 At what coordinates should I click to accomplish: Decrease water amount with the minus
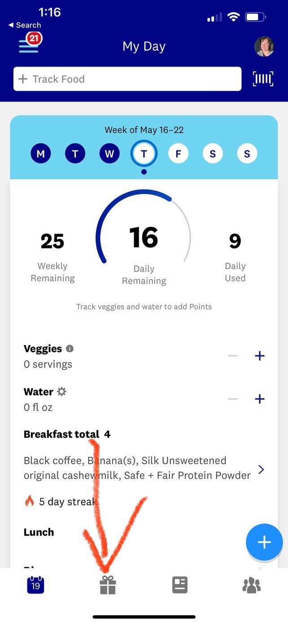click(233, 399)
